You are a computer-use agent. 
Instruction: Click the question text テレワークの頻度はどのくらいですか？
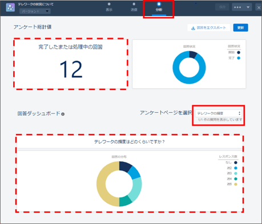point(130,142)
